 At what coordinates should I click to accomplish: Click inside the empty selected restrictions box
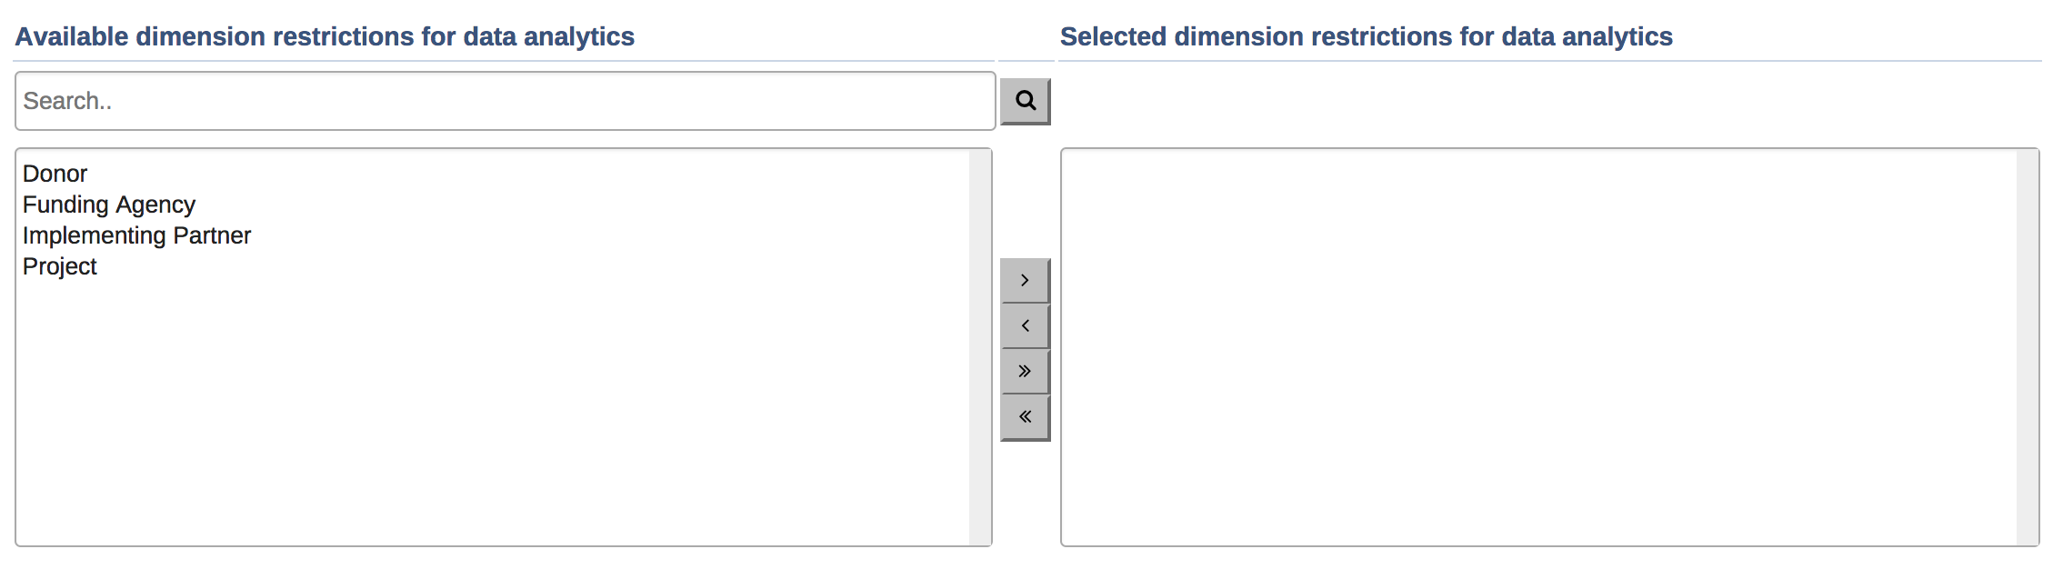pos(1537,347)
